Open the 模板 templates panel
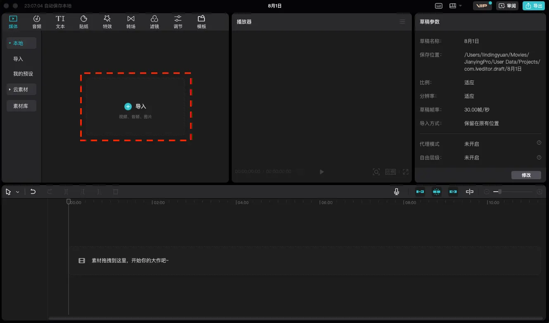 (x=202, y=22)
